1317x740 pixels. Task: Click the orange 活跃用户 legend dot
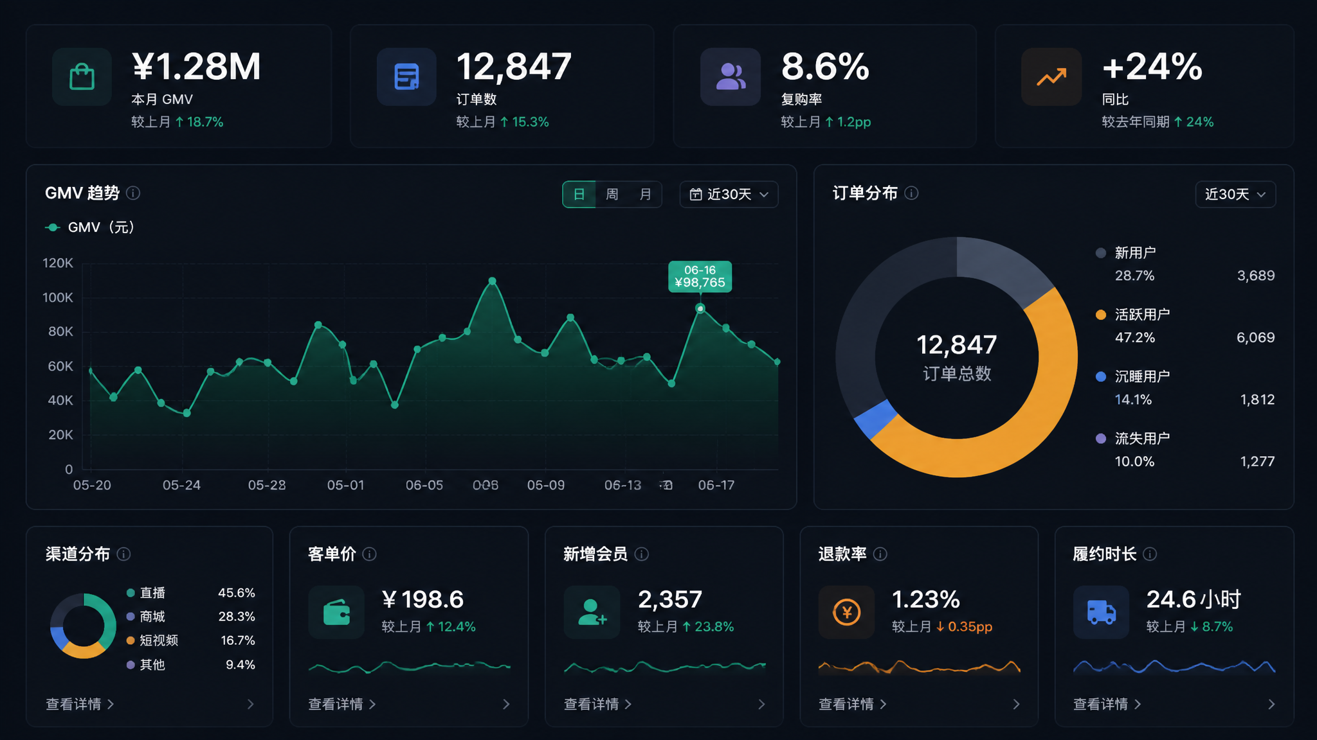[x=1100, y=315]
